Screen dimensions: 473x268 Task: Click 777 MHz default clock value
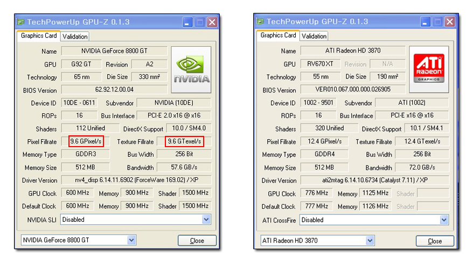(316, 206)
